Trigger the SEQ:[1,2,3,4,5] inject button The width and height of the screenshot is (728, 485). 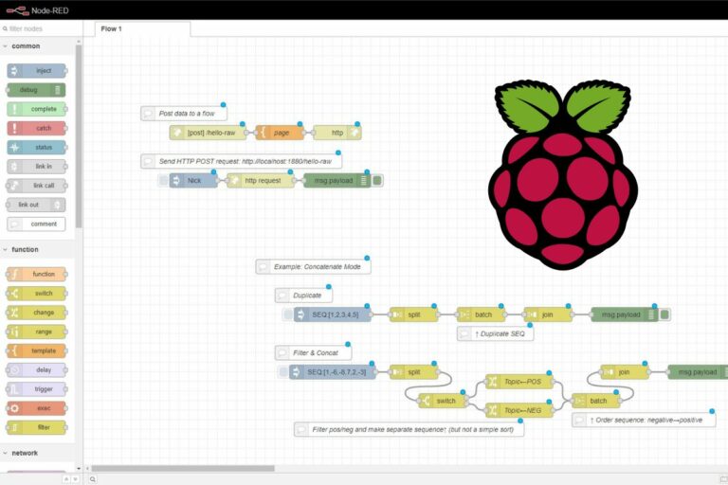point(288,314)
